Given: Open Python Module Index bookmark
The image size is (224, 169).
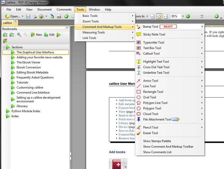Looking at the screenshot, I should pos(26,111).
